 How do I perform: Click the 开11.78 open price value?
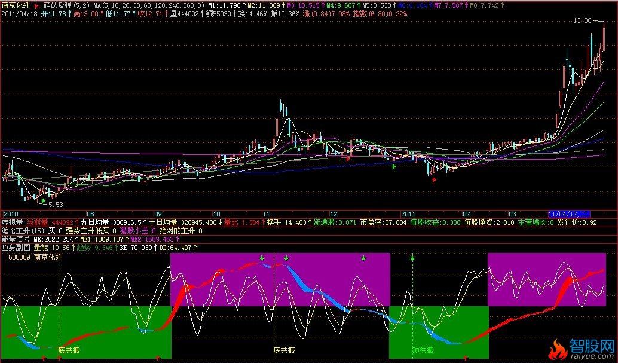click(x=54, y=14)
